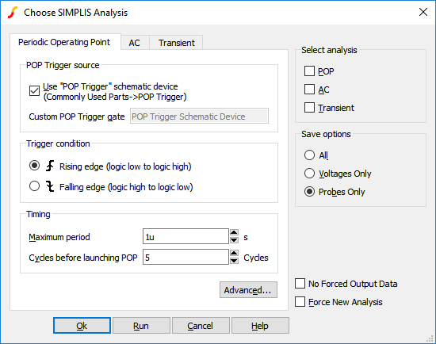This screenshot has height=344, width=436.
Task: Select the Rising edge trigger icon
Action: pyautogui.click(x=50, y=166)
